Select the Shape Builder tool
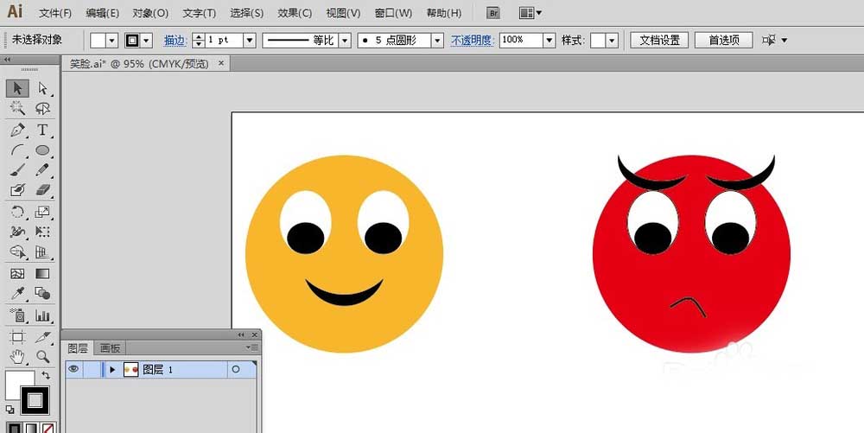 click(x=17, y=252)
